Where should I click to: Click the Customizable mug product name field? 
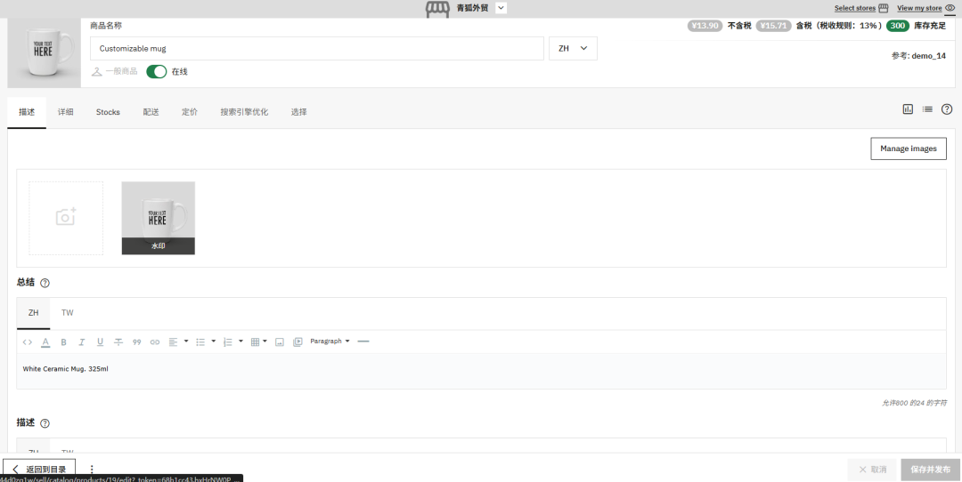(x=316, y=48)
